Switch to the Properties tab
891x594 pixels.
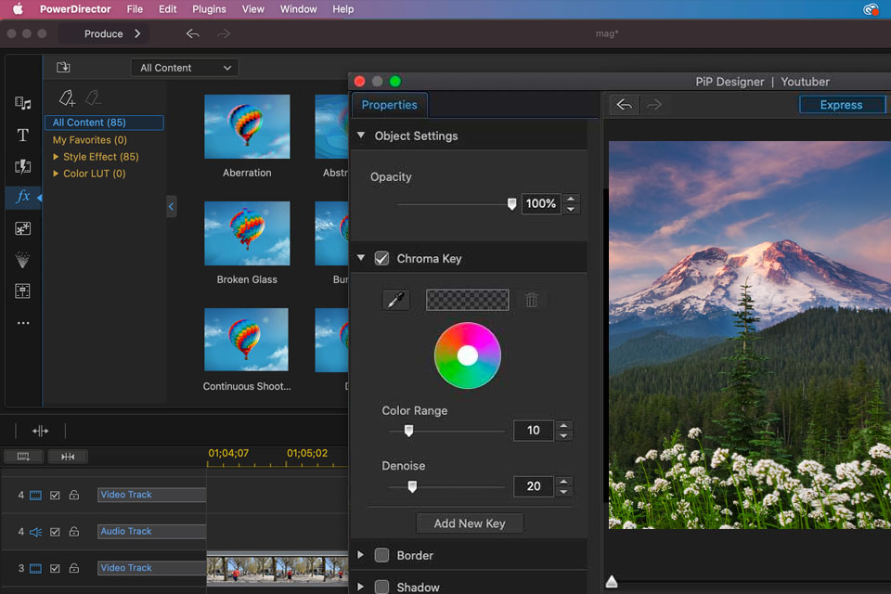pyautogui.click(x=389, y=105)
